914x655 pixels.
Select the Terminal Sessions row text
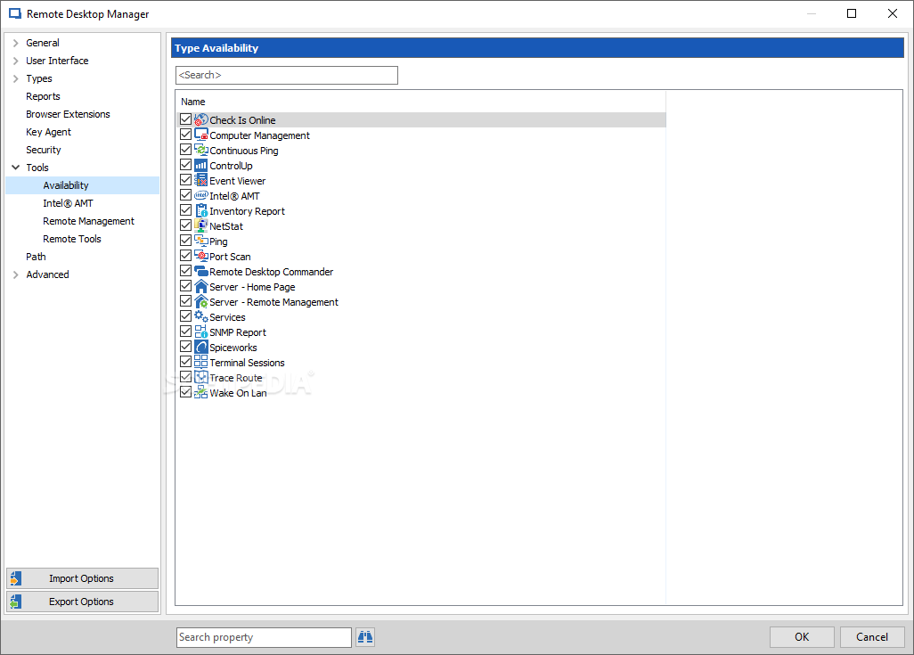247,362
